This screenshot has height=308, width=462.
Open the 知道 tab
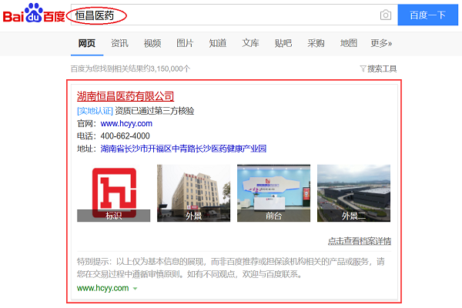pos(218,43)
